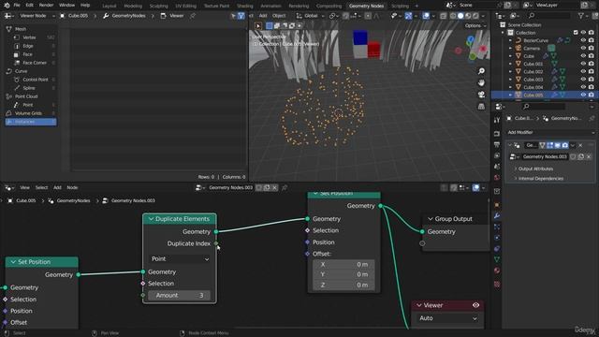
Task: Select the Camera object in the outliner
Action: coord(532,48)
